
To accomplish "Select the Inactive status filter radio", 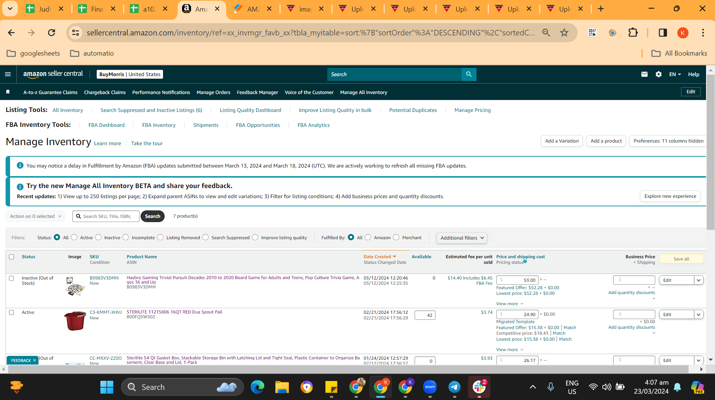I will [x=99, y=237].
